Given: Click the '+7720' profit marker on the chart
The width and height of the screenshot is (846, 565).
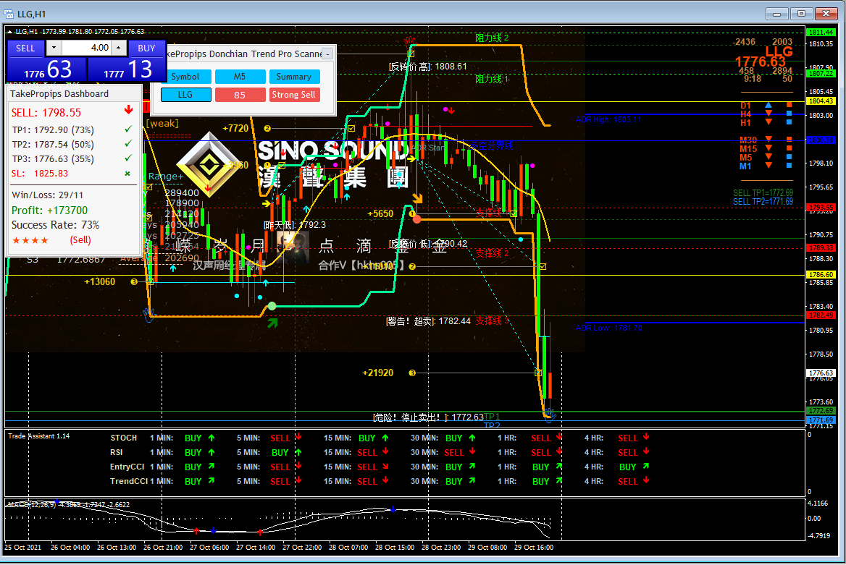Looking at the screenshot, I should (x=235, y=128).
